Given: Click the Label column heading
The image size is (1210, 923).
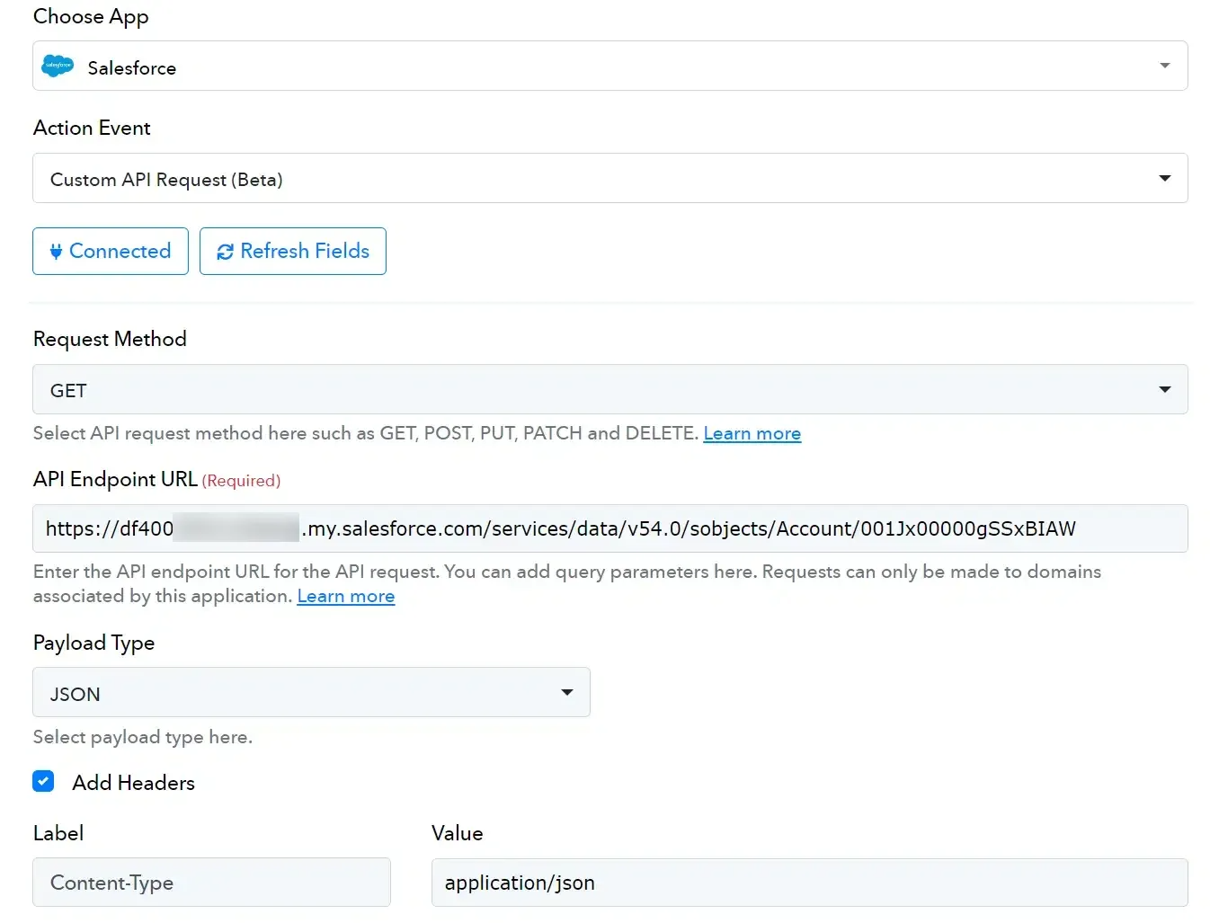Looking at the screenshot, I should 58,833.
